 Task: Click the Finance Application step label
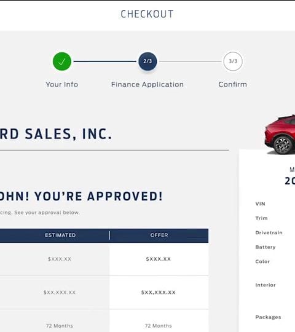tap(147, 84)
